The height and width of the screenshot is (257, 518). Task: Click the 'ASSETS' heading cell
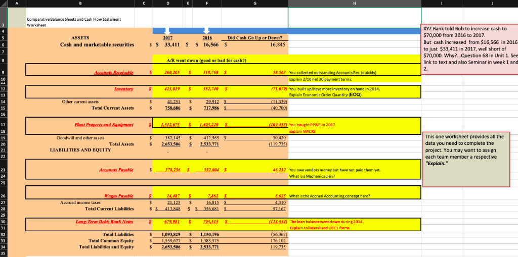pos(80,37)
